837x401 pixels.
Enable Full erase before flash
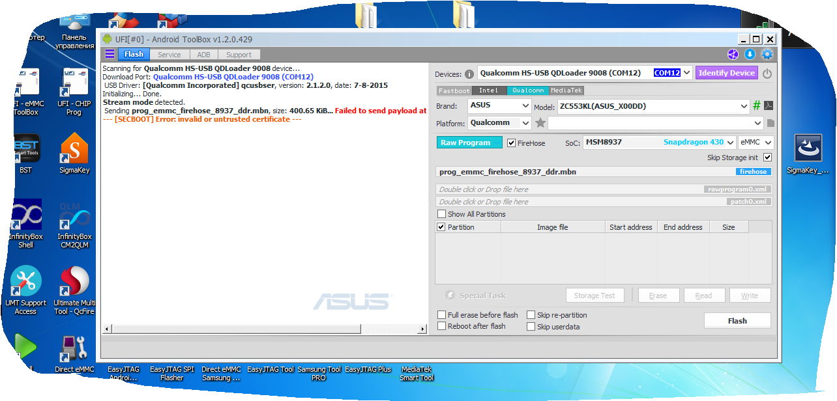(x=442, y=315)
